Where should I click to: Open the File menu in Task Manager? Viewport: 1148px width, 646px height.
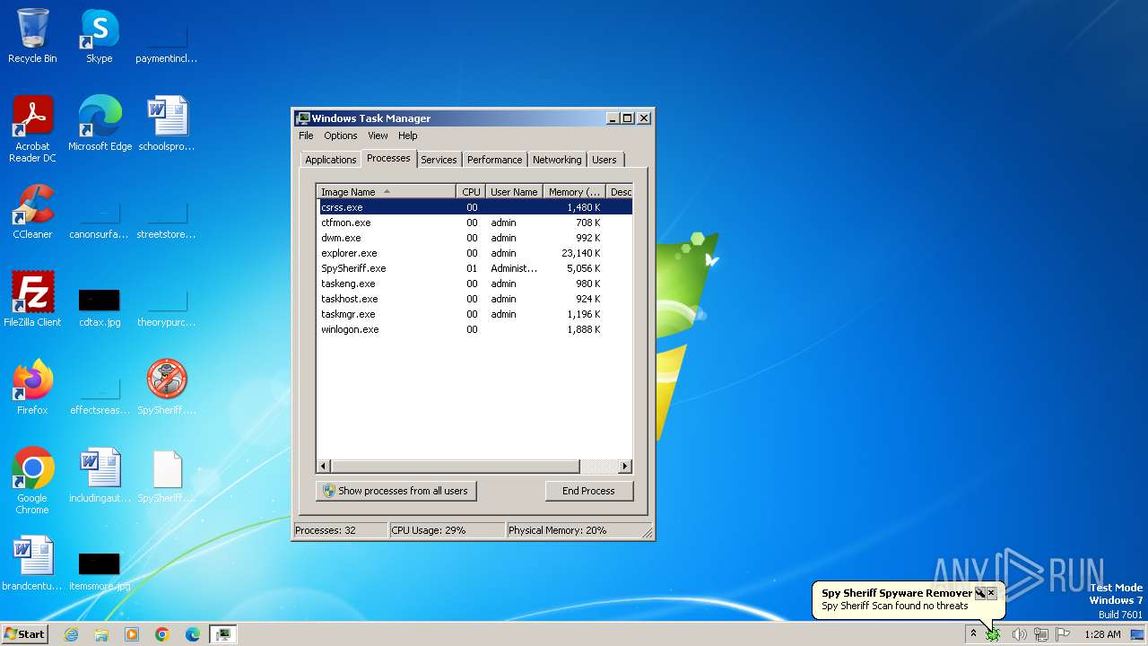(x=306, y=135)
